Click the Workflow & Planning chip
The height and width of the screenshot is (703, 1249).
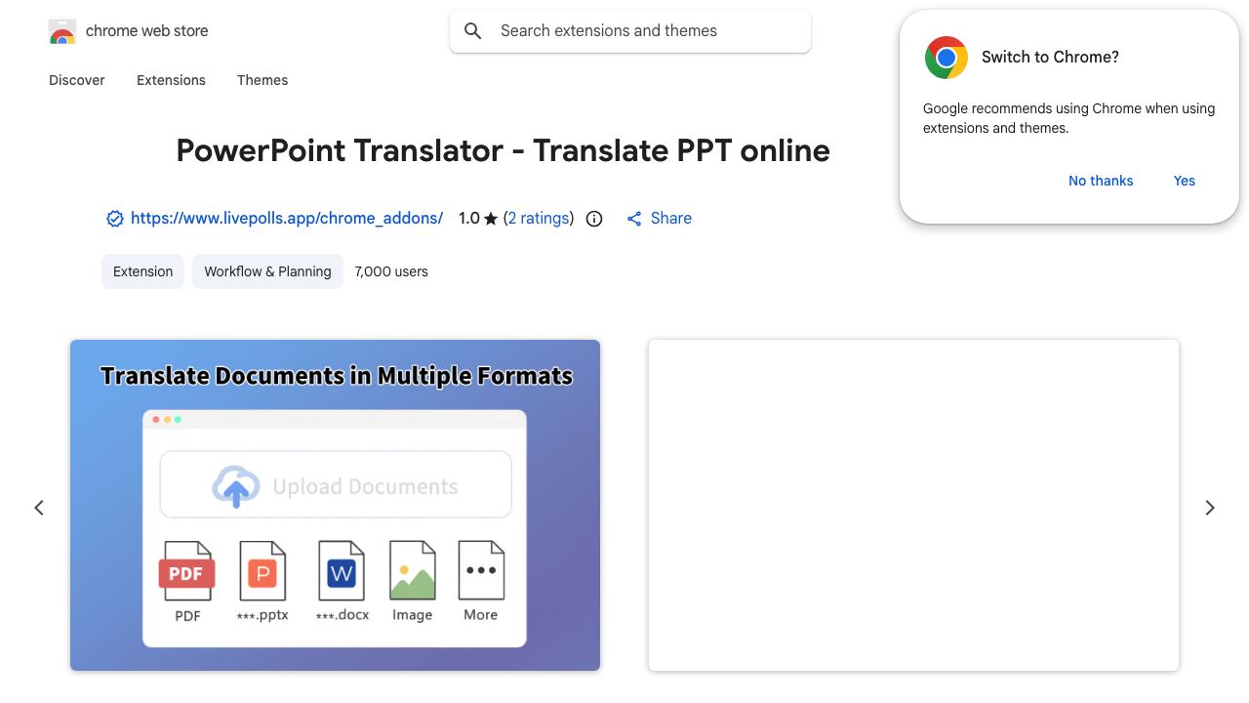267,271
